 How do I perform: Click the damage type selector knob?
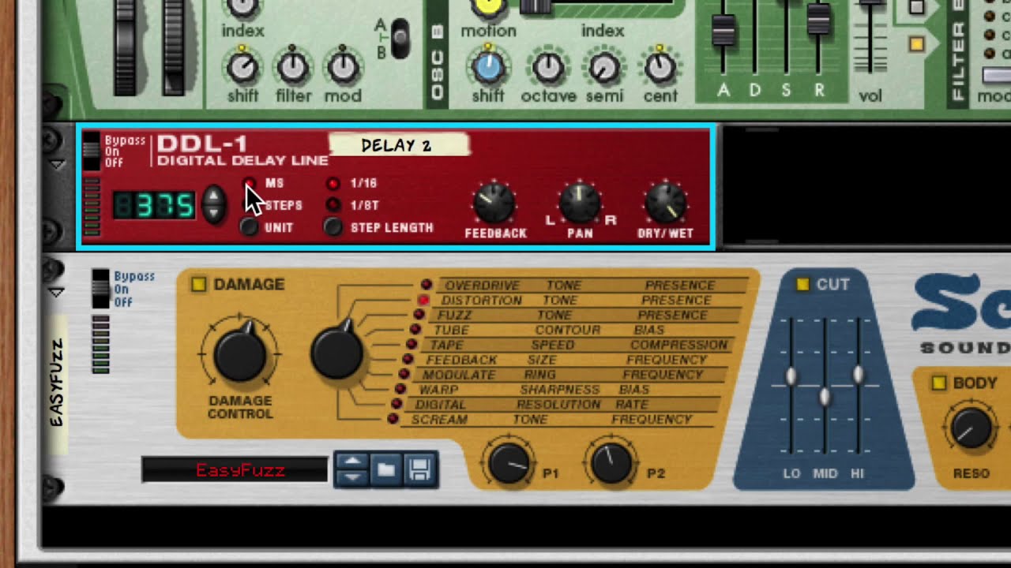tap(337, 353)
